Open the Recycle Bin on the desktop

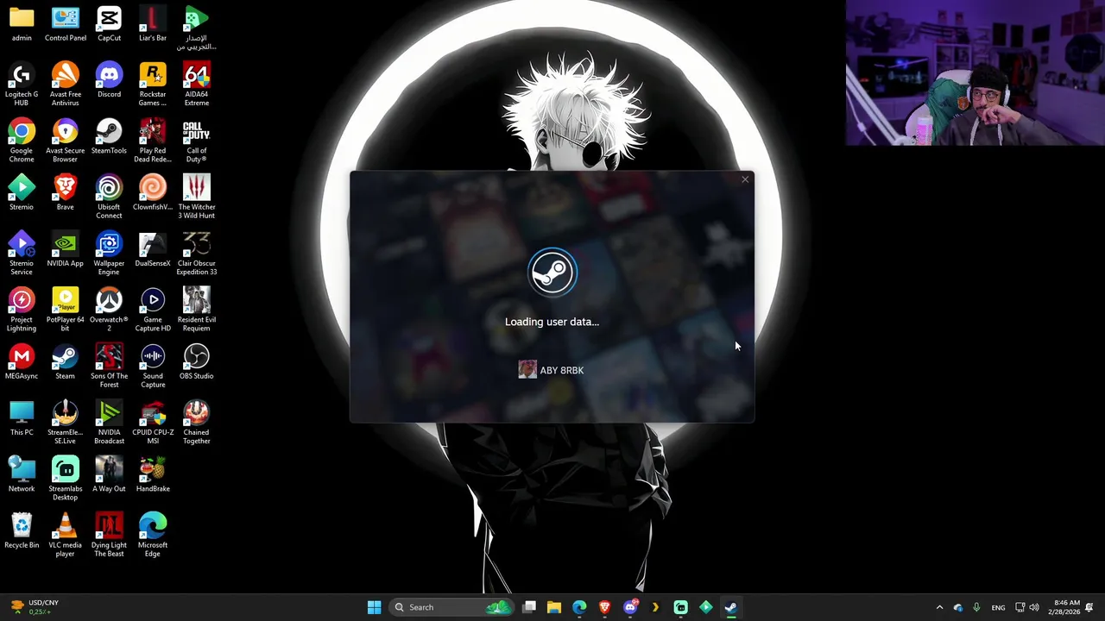point(22,530)
